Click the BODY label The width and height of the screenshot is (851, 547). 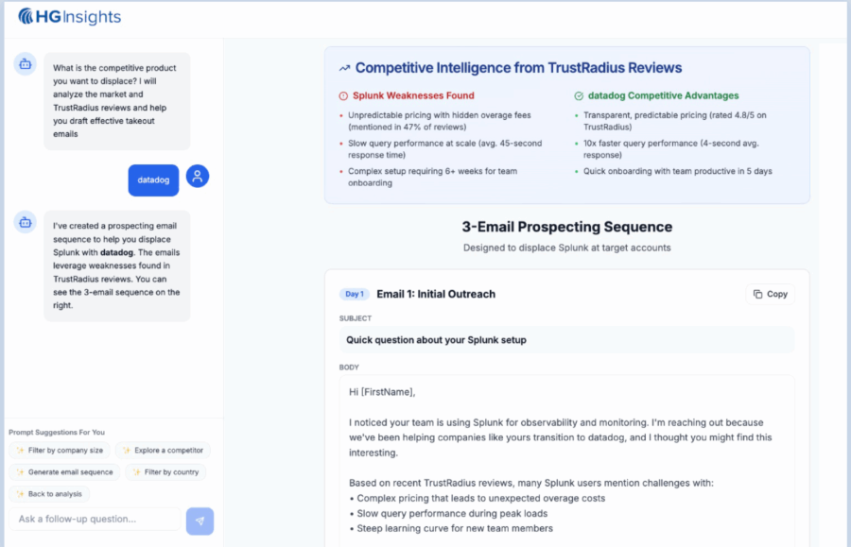[349, 367]
